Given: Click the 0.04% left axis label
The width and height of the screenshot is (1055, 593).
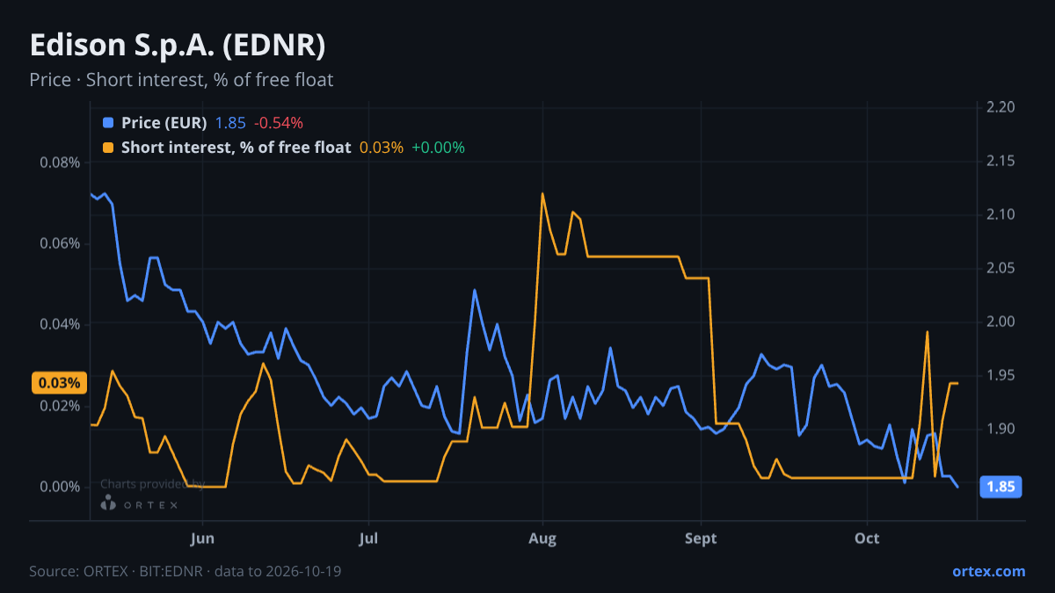Looking at the screenshot, I should 60,324.
